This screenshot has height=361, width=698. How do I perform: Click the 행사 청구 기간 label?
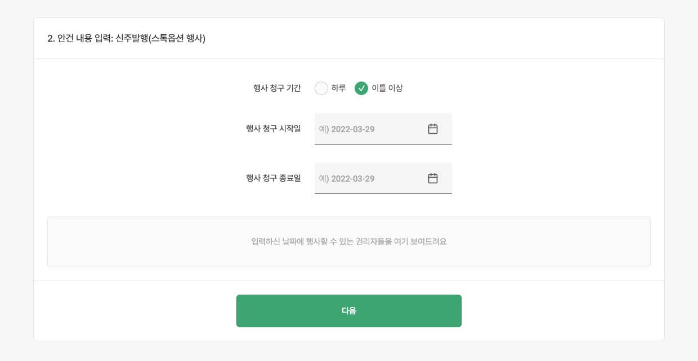tap(277, 88)
